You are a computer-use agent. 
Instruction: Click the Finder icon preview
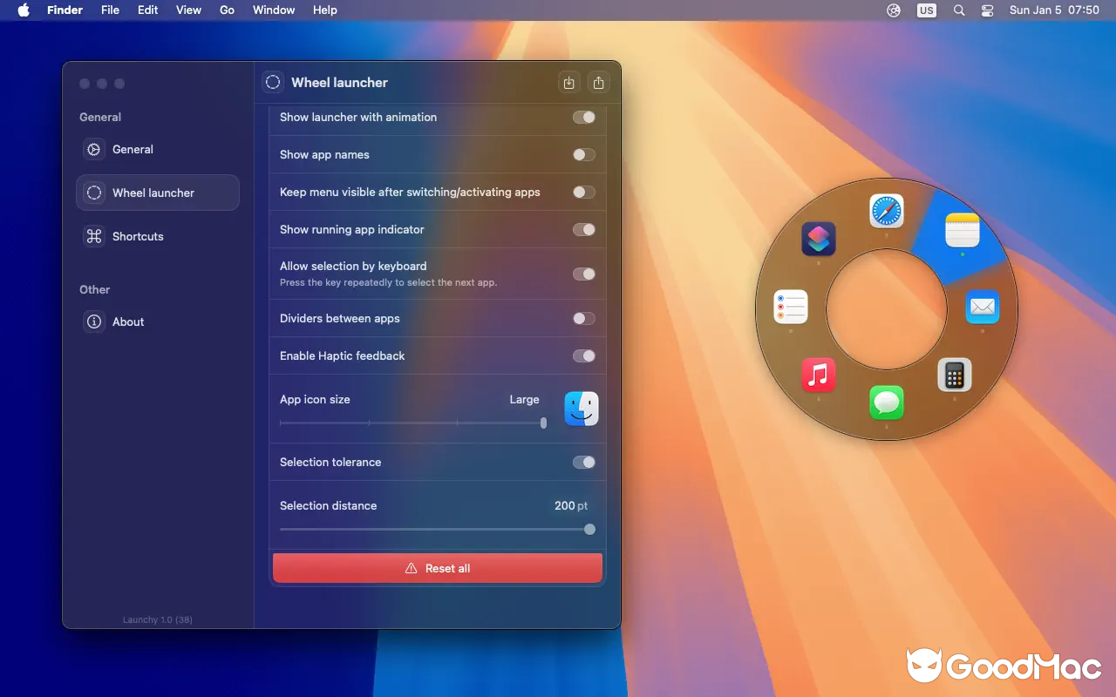click(x=582, y=409)
